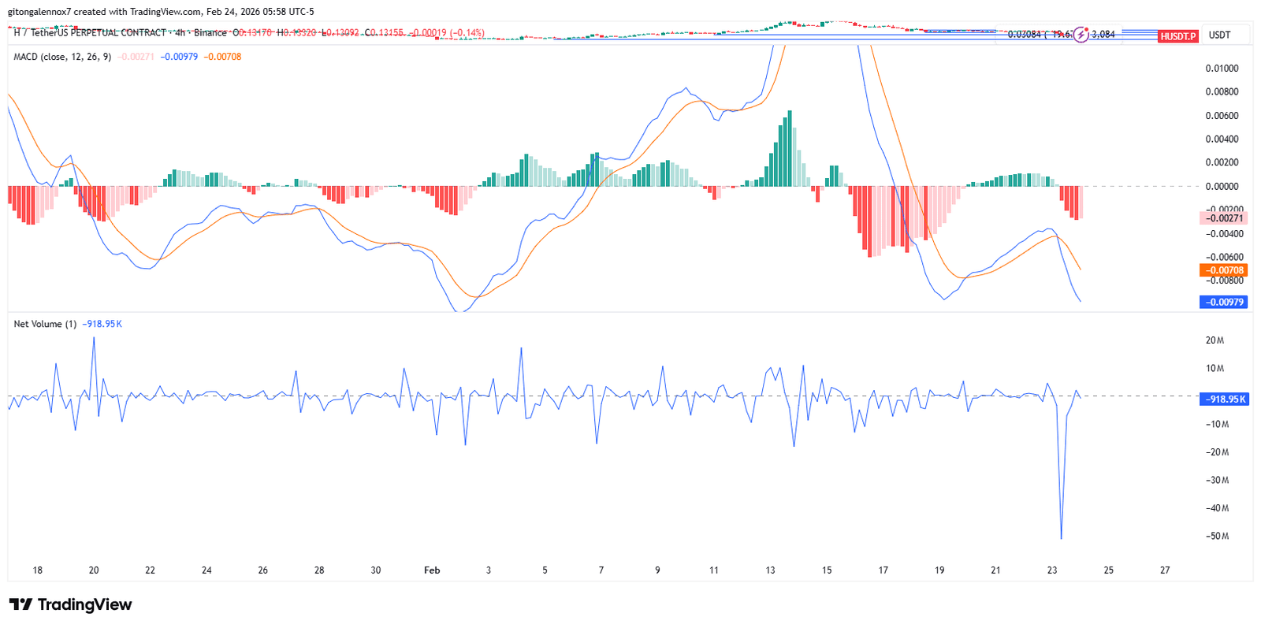Click the Feb marker on time axis
Viewport: 1261px width, 628px height.
point(432,570)
